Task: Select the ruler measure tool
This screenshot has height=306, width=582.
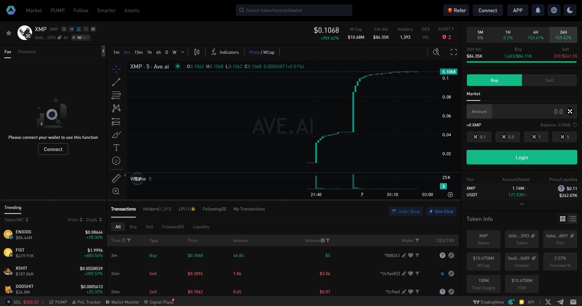Action: pos(116,178)
